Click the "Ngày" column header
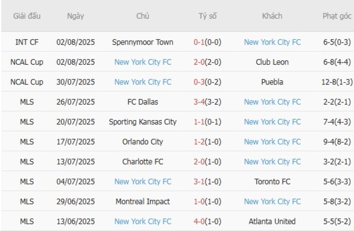 pyautogui.click(x=76, y=16)
